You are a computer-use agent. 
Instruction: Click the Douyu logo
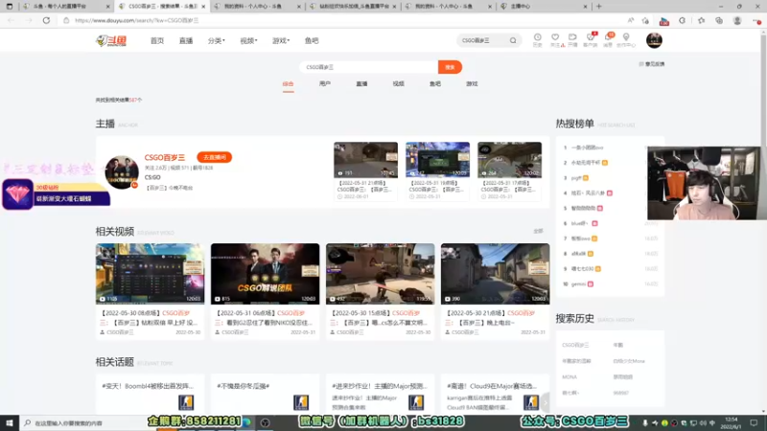111,40
